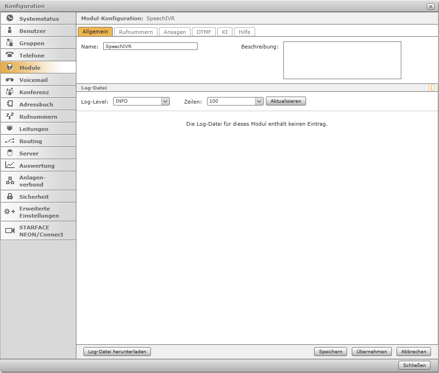Focus the Beschreibung text area
The height and width of the screenshot is (373, 439).
click(x=342, y=60)
